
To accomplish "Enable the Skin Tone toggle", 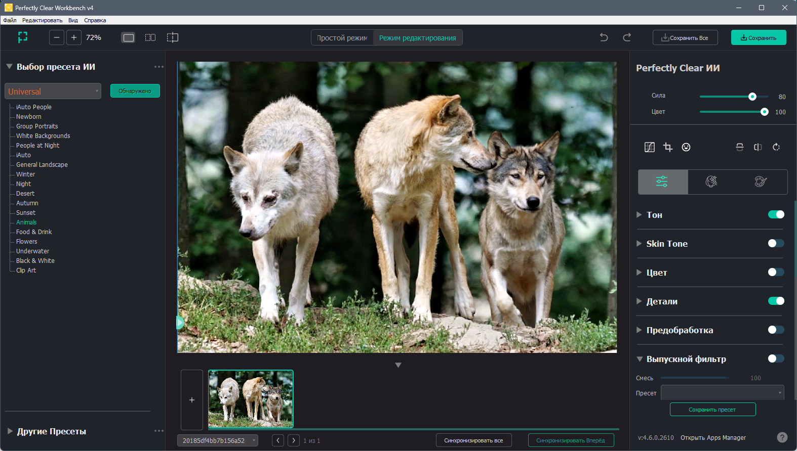I will (776, 243).
